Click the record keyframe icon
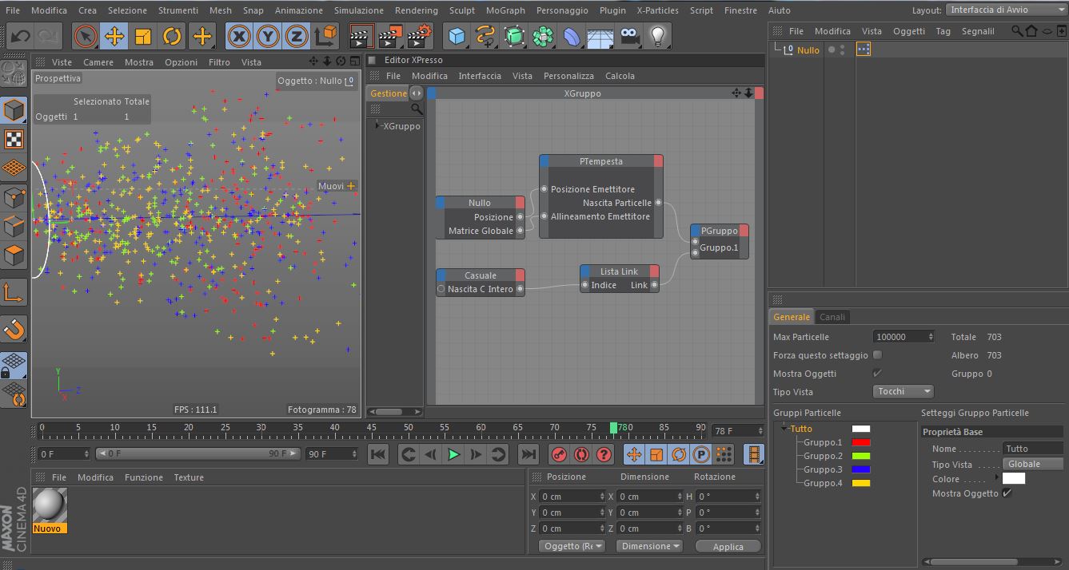Viewport: 1069px width, 570px height. [560, 454]
